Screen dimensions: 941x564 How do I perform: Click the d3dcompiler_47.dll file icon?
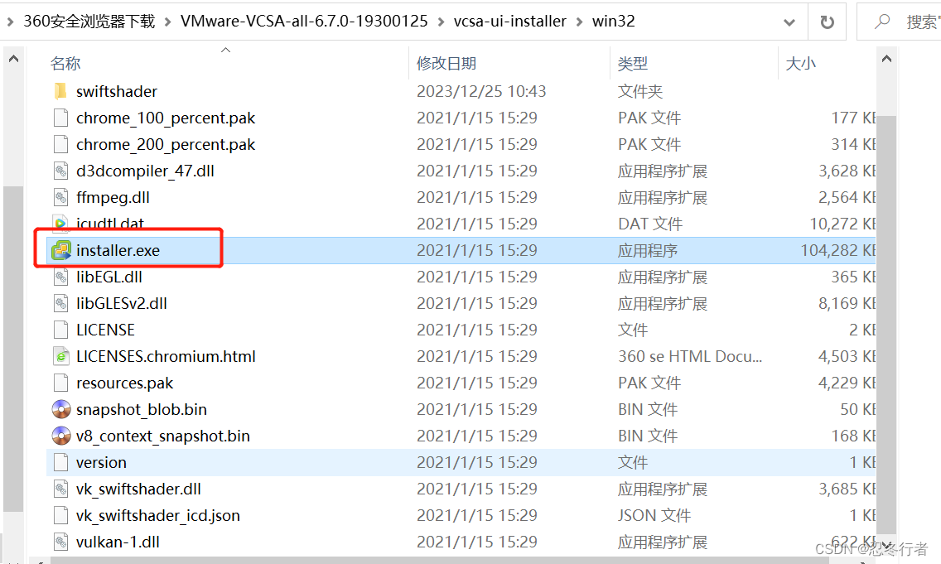click(x=60, y=171)
